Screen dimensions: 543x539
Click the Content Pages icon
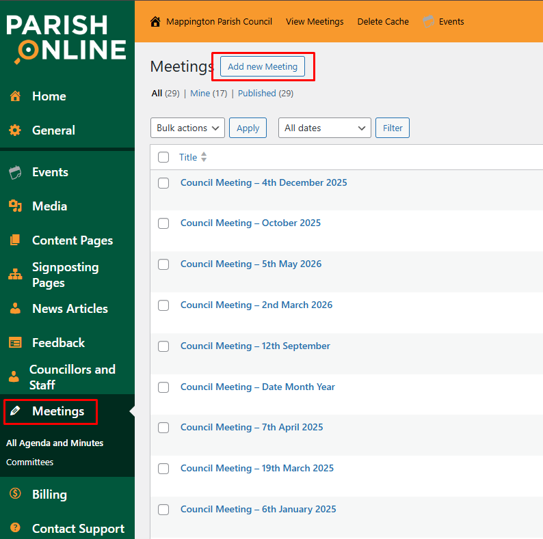15,240
